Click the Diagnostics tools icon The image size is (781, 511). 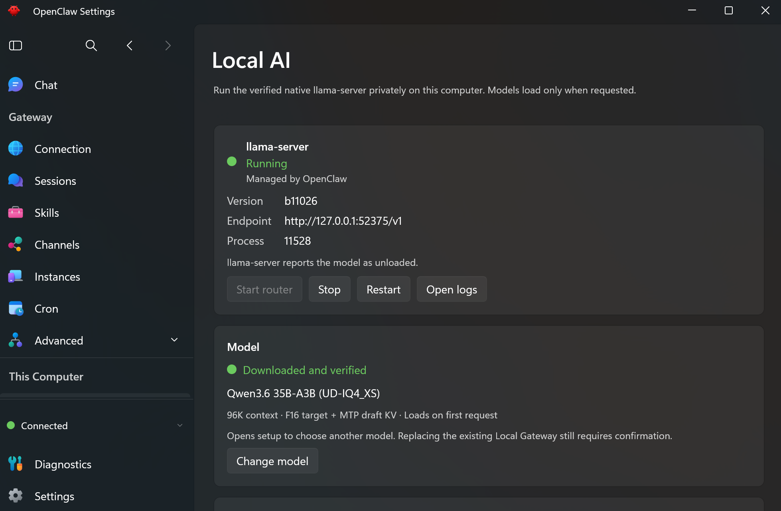[x=16, y=464]
